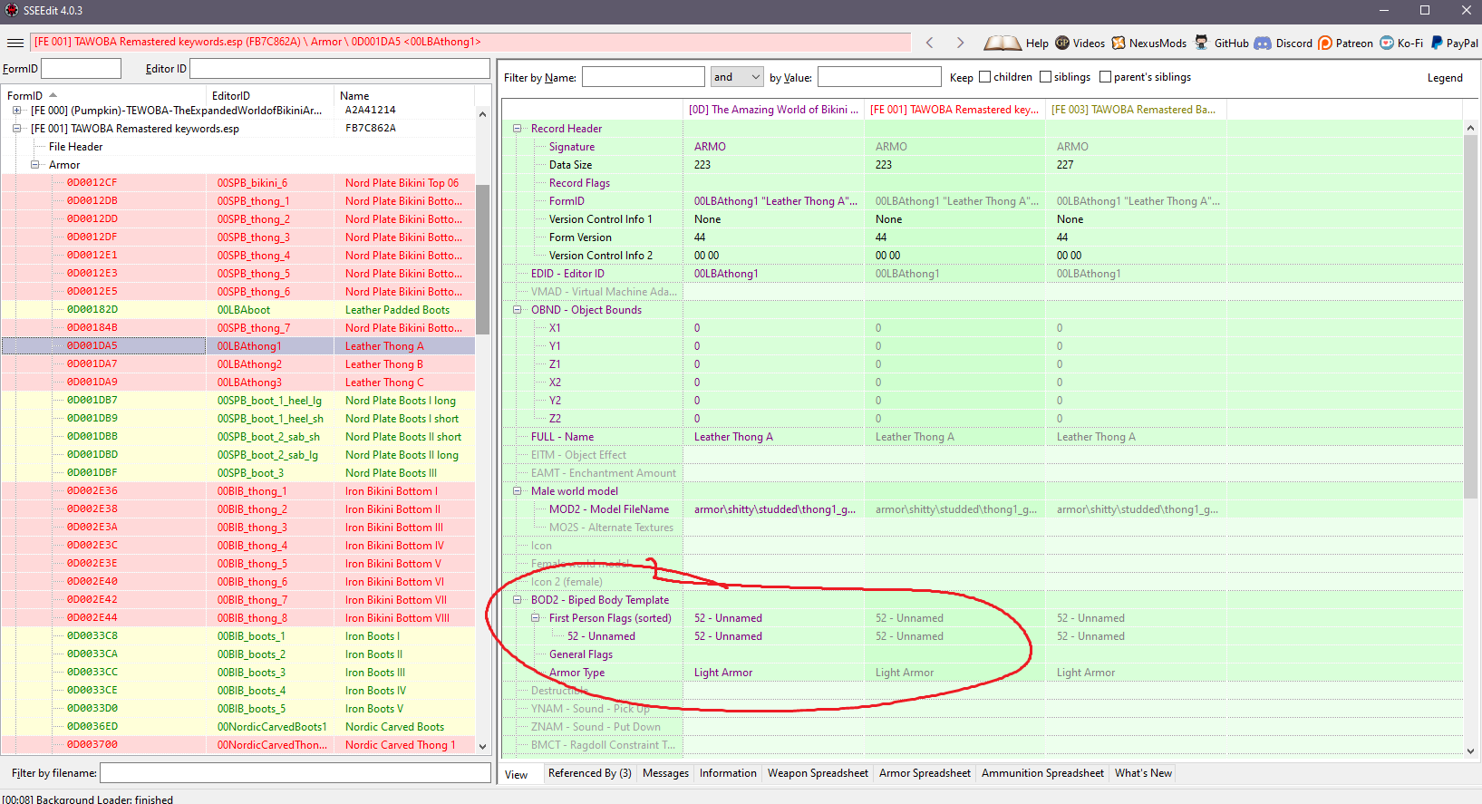
Task: Sort tree by EditorID column header
Action: click(x=270, y=95)
